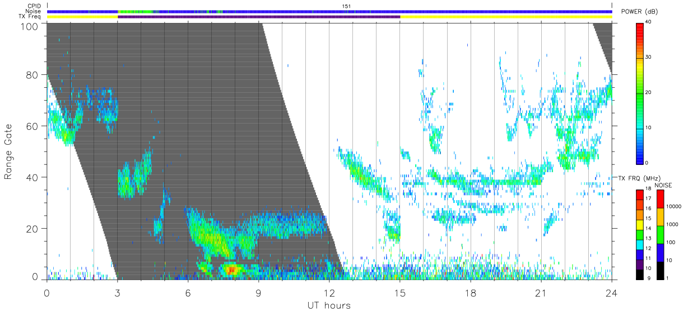The height and width of the screenshot is (317, 688).
Task: Click the 30 tick on POWER colorbar
Action: tap(649, 57)
